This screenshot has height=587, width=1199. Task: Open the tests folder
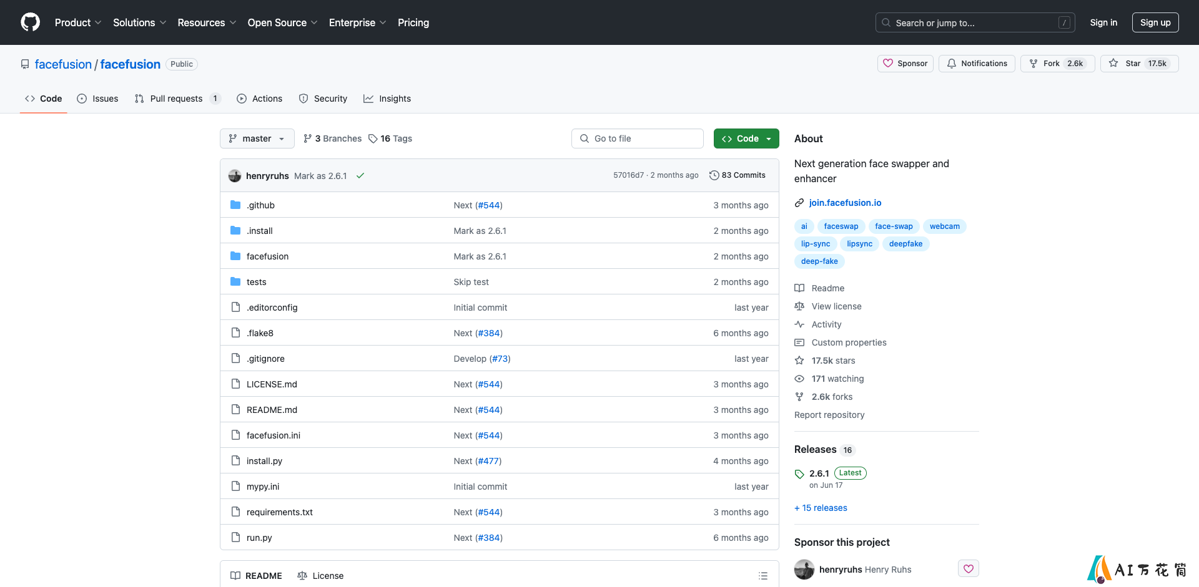tap(256, 282)
